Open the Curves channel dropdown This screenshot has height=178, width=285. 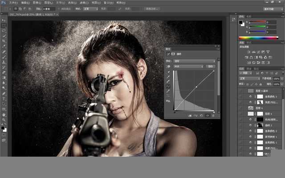coord(188,66)
